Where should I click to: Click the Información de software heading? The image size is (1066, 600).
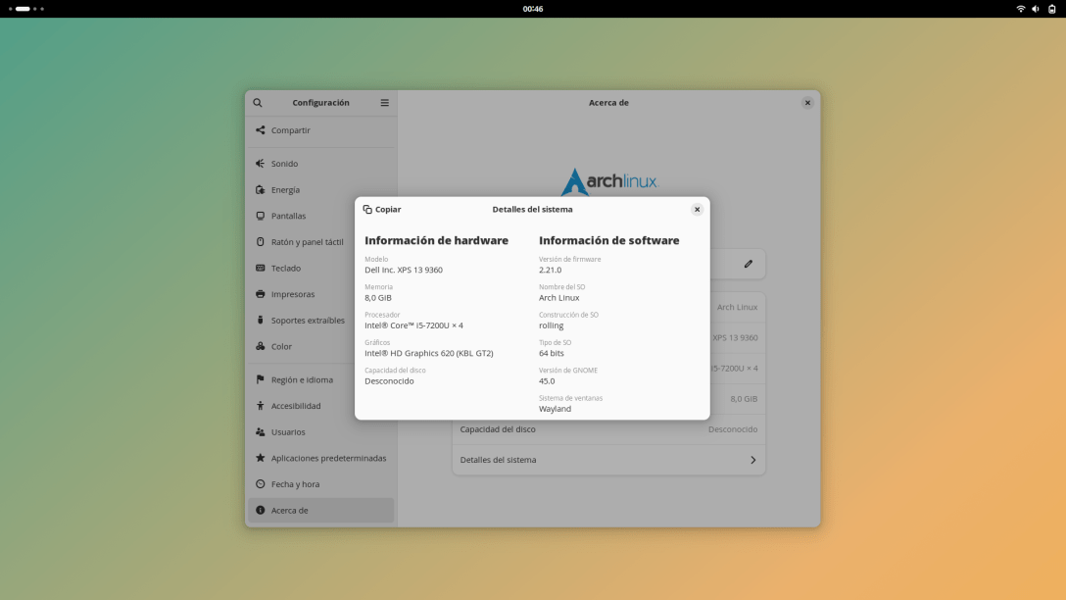[x=609, y=240]
